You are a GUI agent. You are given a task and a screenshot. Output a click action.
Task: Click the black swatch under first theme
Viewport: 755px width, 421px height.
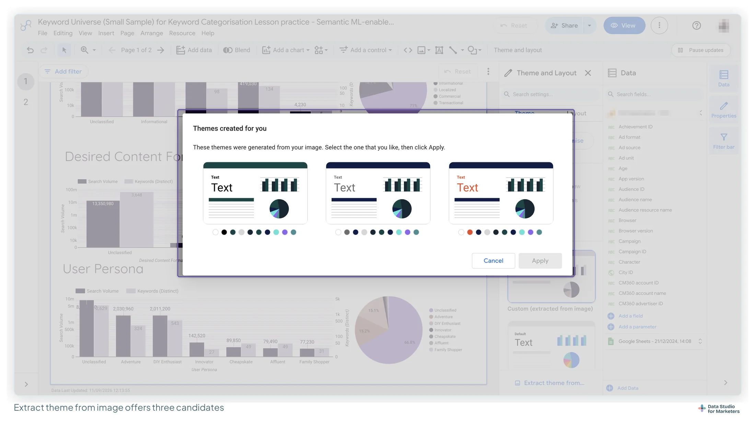coord(224,232)
